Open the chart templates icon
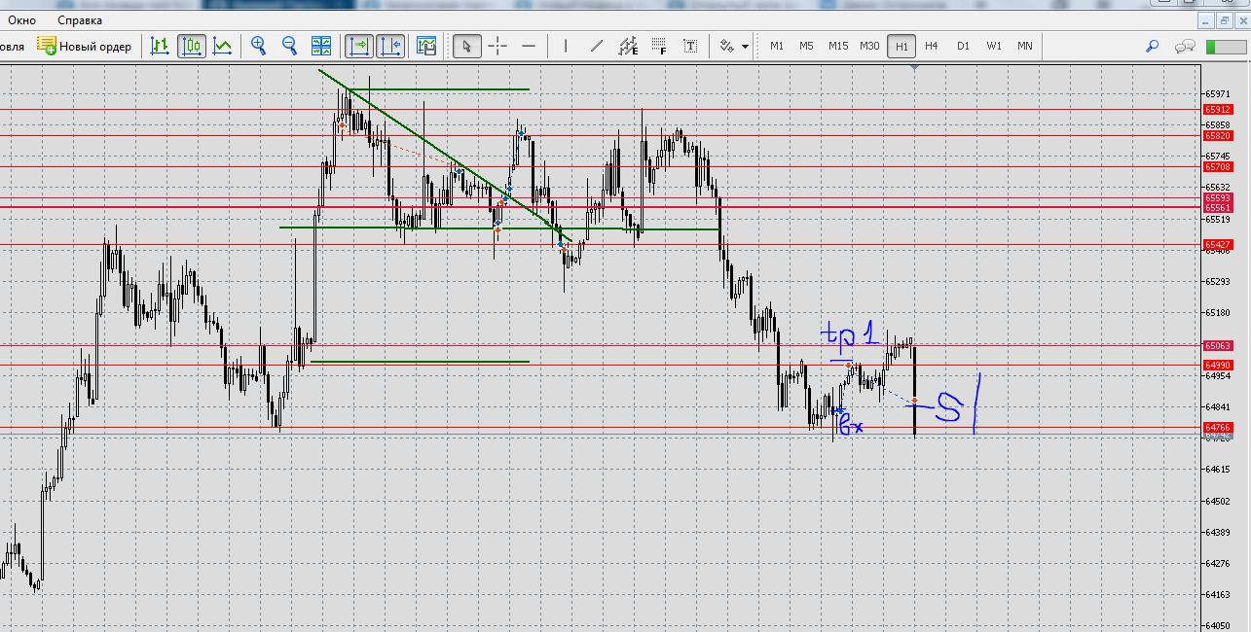 click(426, 46)
